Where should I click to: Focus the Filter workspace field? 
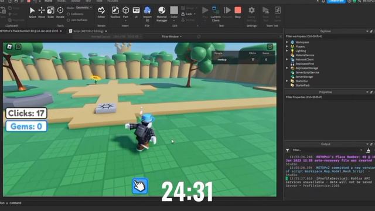click(x=329, y=36)
